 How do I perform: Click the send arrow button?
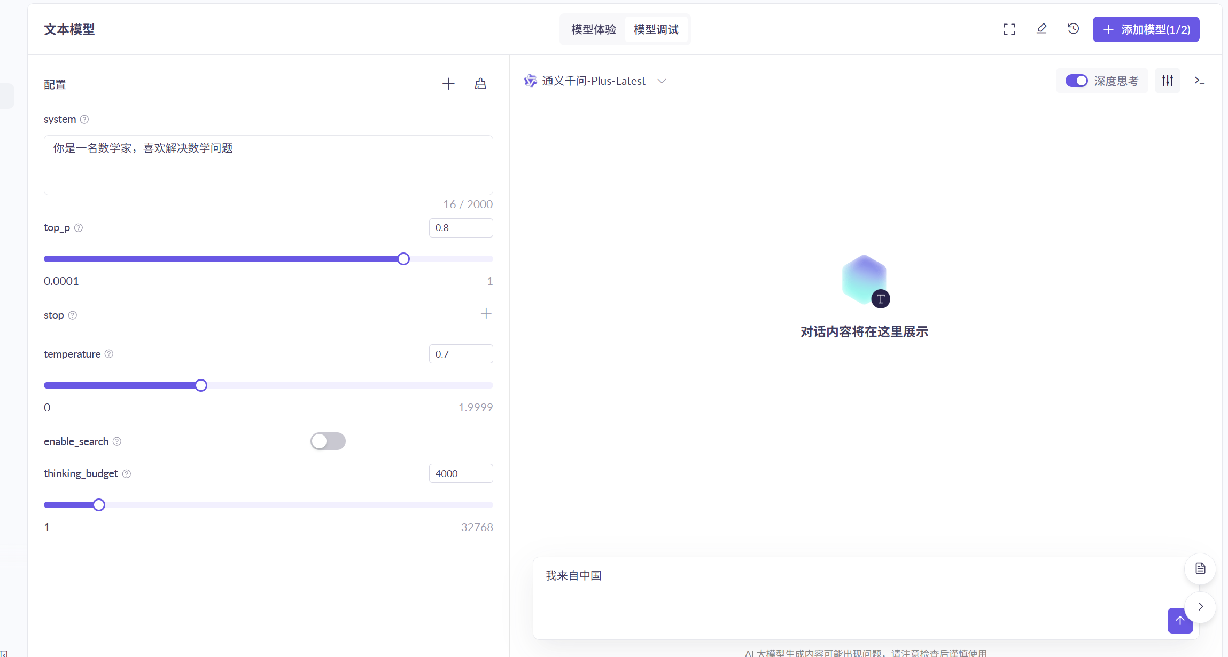click(x=1180, y=620)
